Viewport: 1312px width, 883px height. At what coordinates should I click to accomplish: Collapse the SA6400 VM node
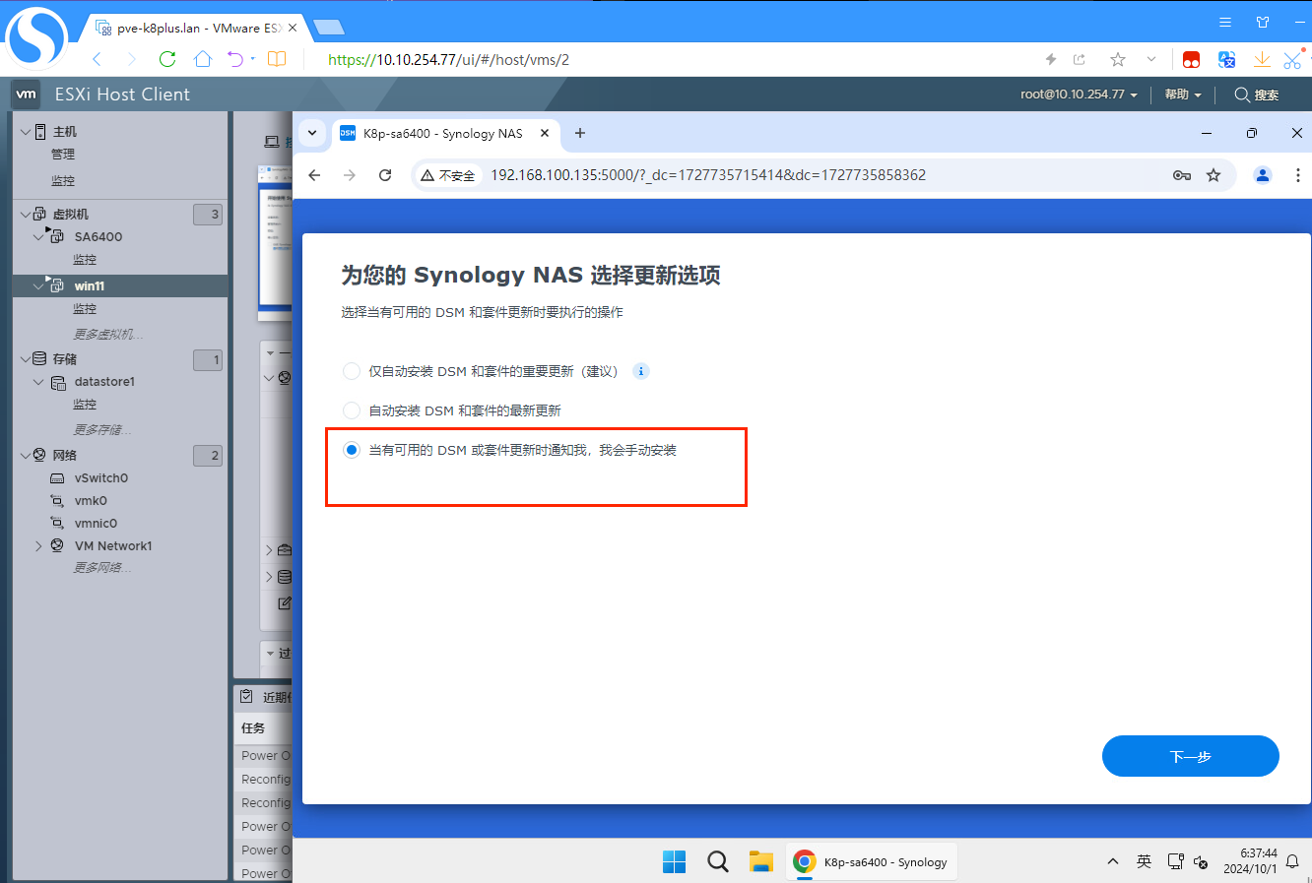(38, 236)
